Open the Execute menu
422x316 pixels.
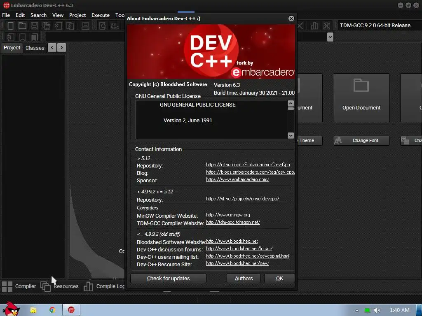101,15
